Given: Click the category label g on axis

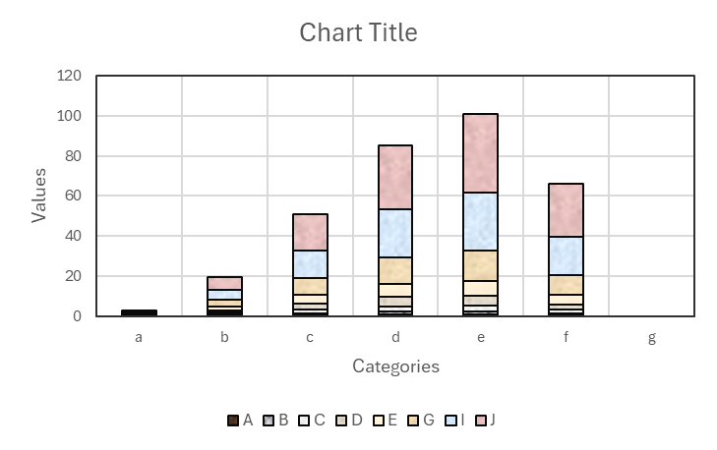Looking at the screenshot, I should click(x=651, y=338).
